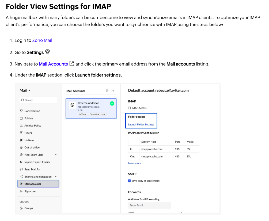Click the port 993 cell
The width and height of the screenshot is (269, 221).
[179, 149]
